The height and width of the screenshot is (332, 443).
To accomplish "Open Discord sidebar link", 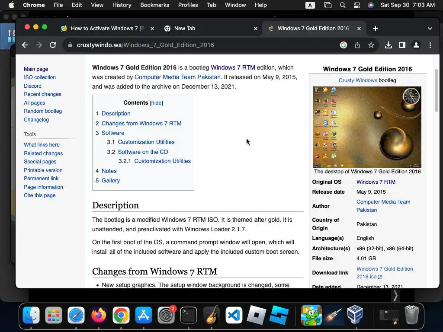I will (32, 86).
